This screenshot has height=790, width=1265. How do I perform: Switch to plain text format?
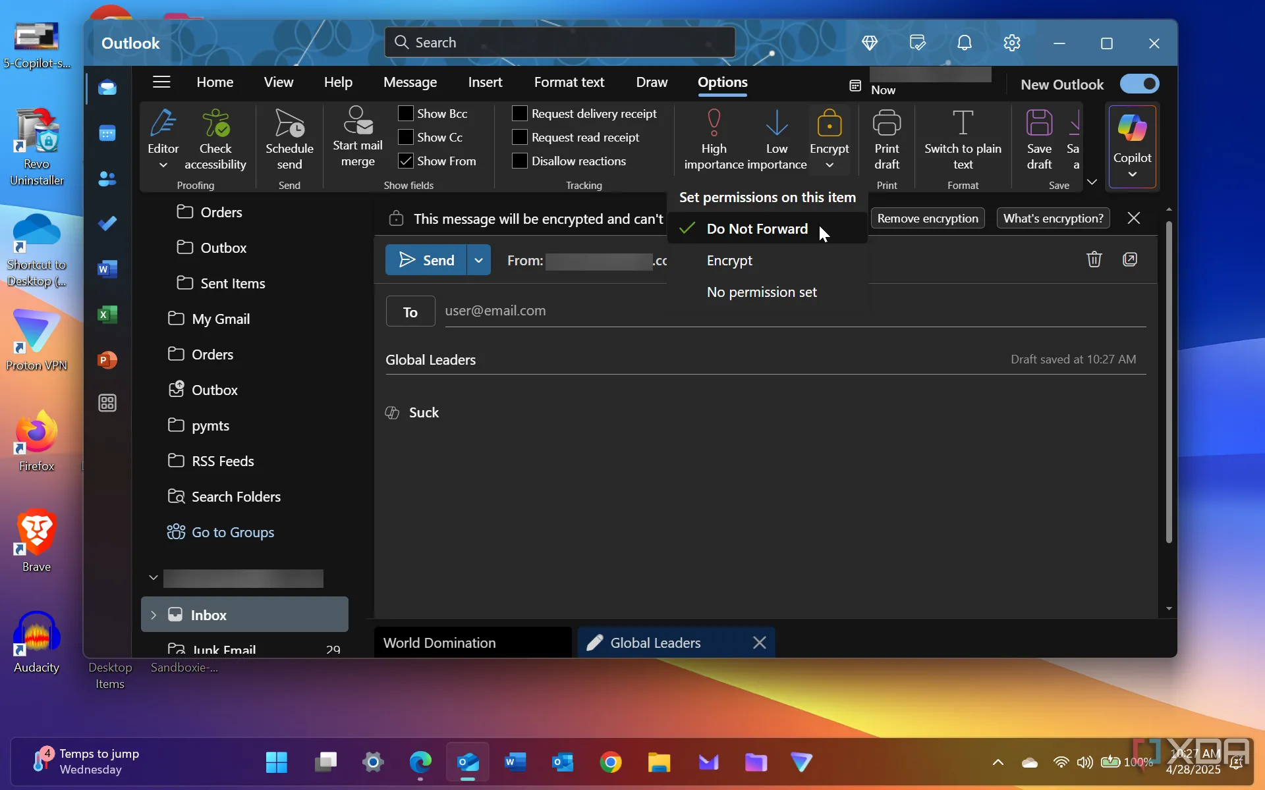click(x=963, y=140)
